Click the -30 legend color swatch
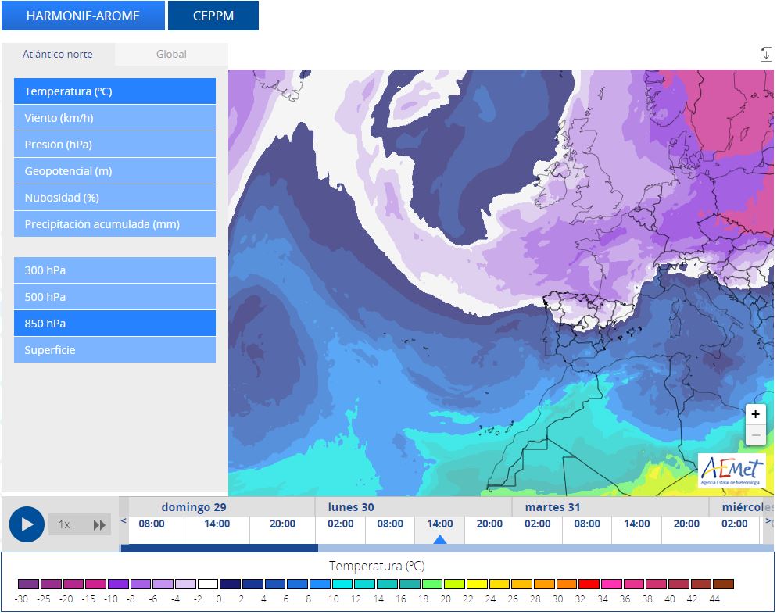This screenshot has width=777, height=615. coord(28,584)
